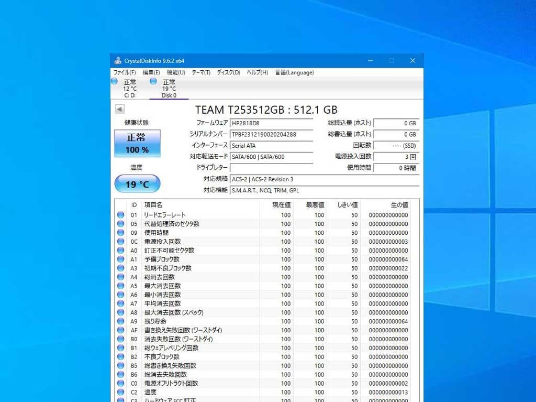Open the 言語(Language) selection menu
The width and height of the screenshot is (536, 402).
[294, 72]
